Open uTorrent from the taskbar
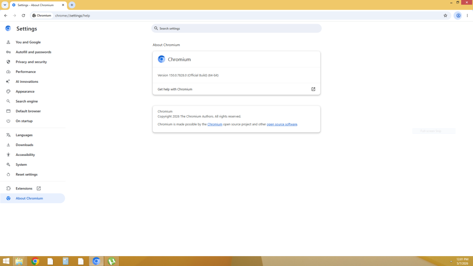Screen dimensions: 473x266 click(112, 261)
